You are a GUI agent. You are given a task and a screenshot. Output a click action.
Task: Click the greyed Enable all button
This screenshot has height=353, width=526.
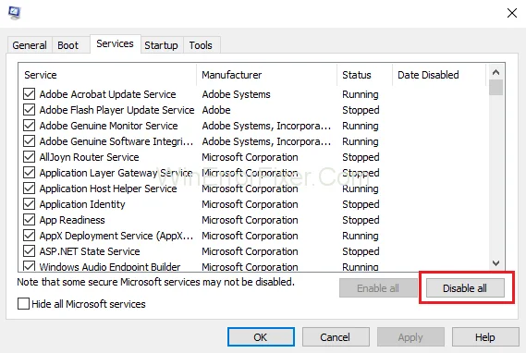378,288
